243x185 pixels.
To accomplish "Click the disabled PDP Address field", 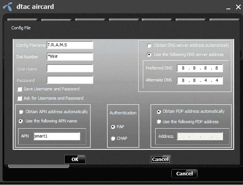I will (x=200, y=136).
